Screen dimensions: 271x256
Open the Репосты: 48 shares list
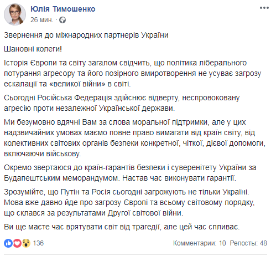(x=248, y=243)
